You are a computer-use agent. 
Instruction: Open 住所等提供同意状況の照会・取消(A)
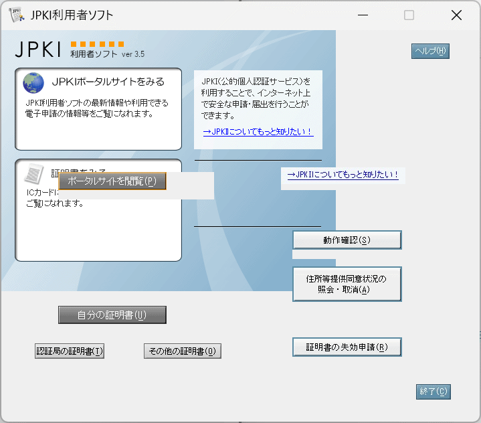(x=347, y=284)
